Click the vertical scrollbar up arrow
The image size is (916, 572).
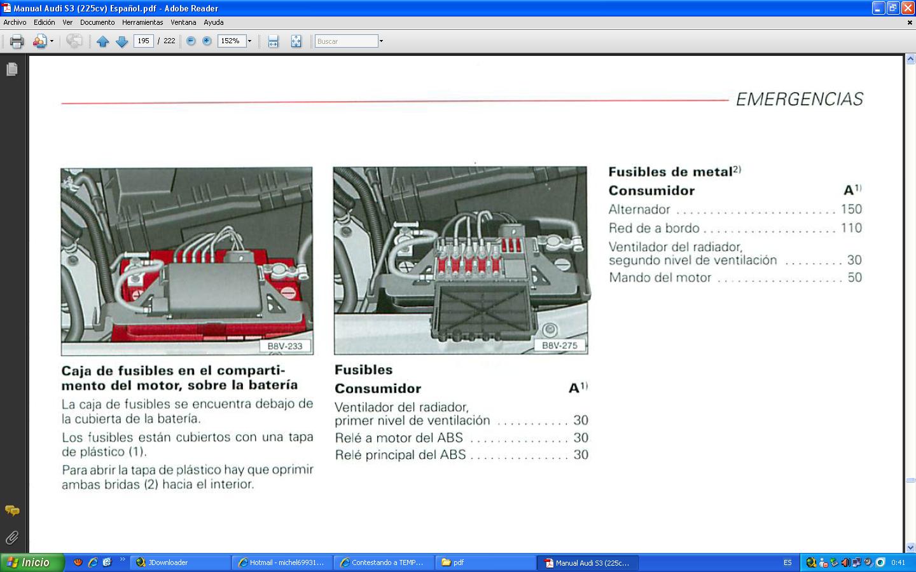click(x=910, y=60)
